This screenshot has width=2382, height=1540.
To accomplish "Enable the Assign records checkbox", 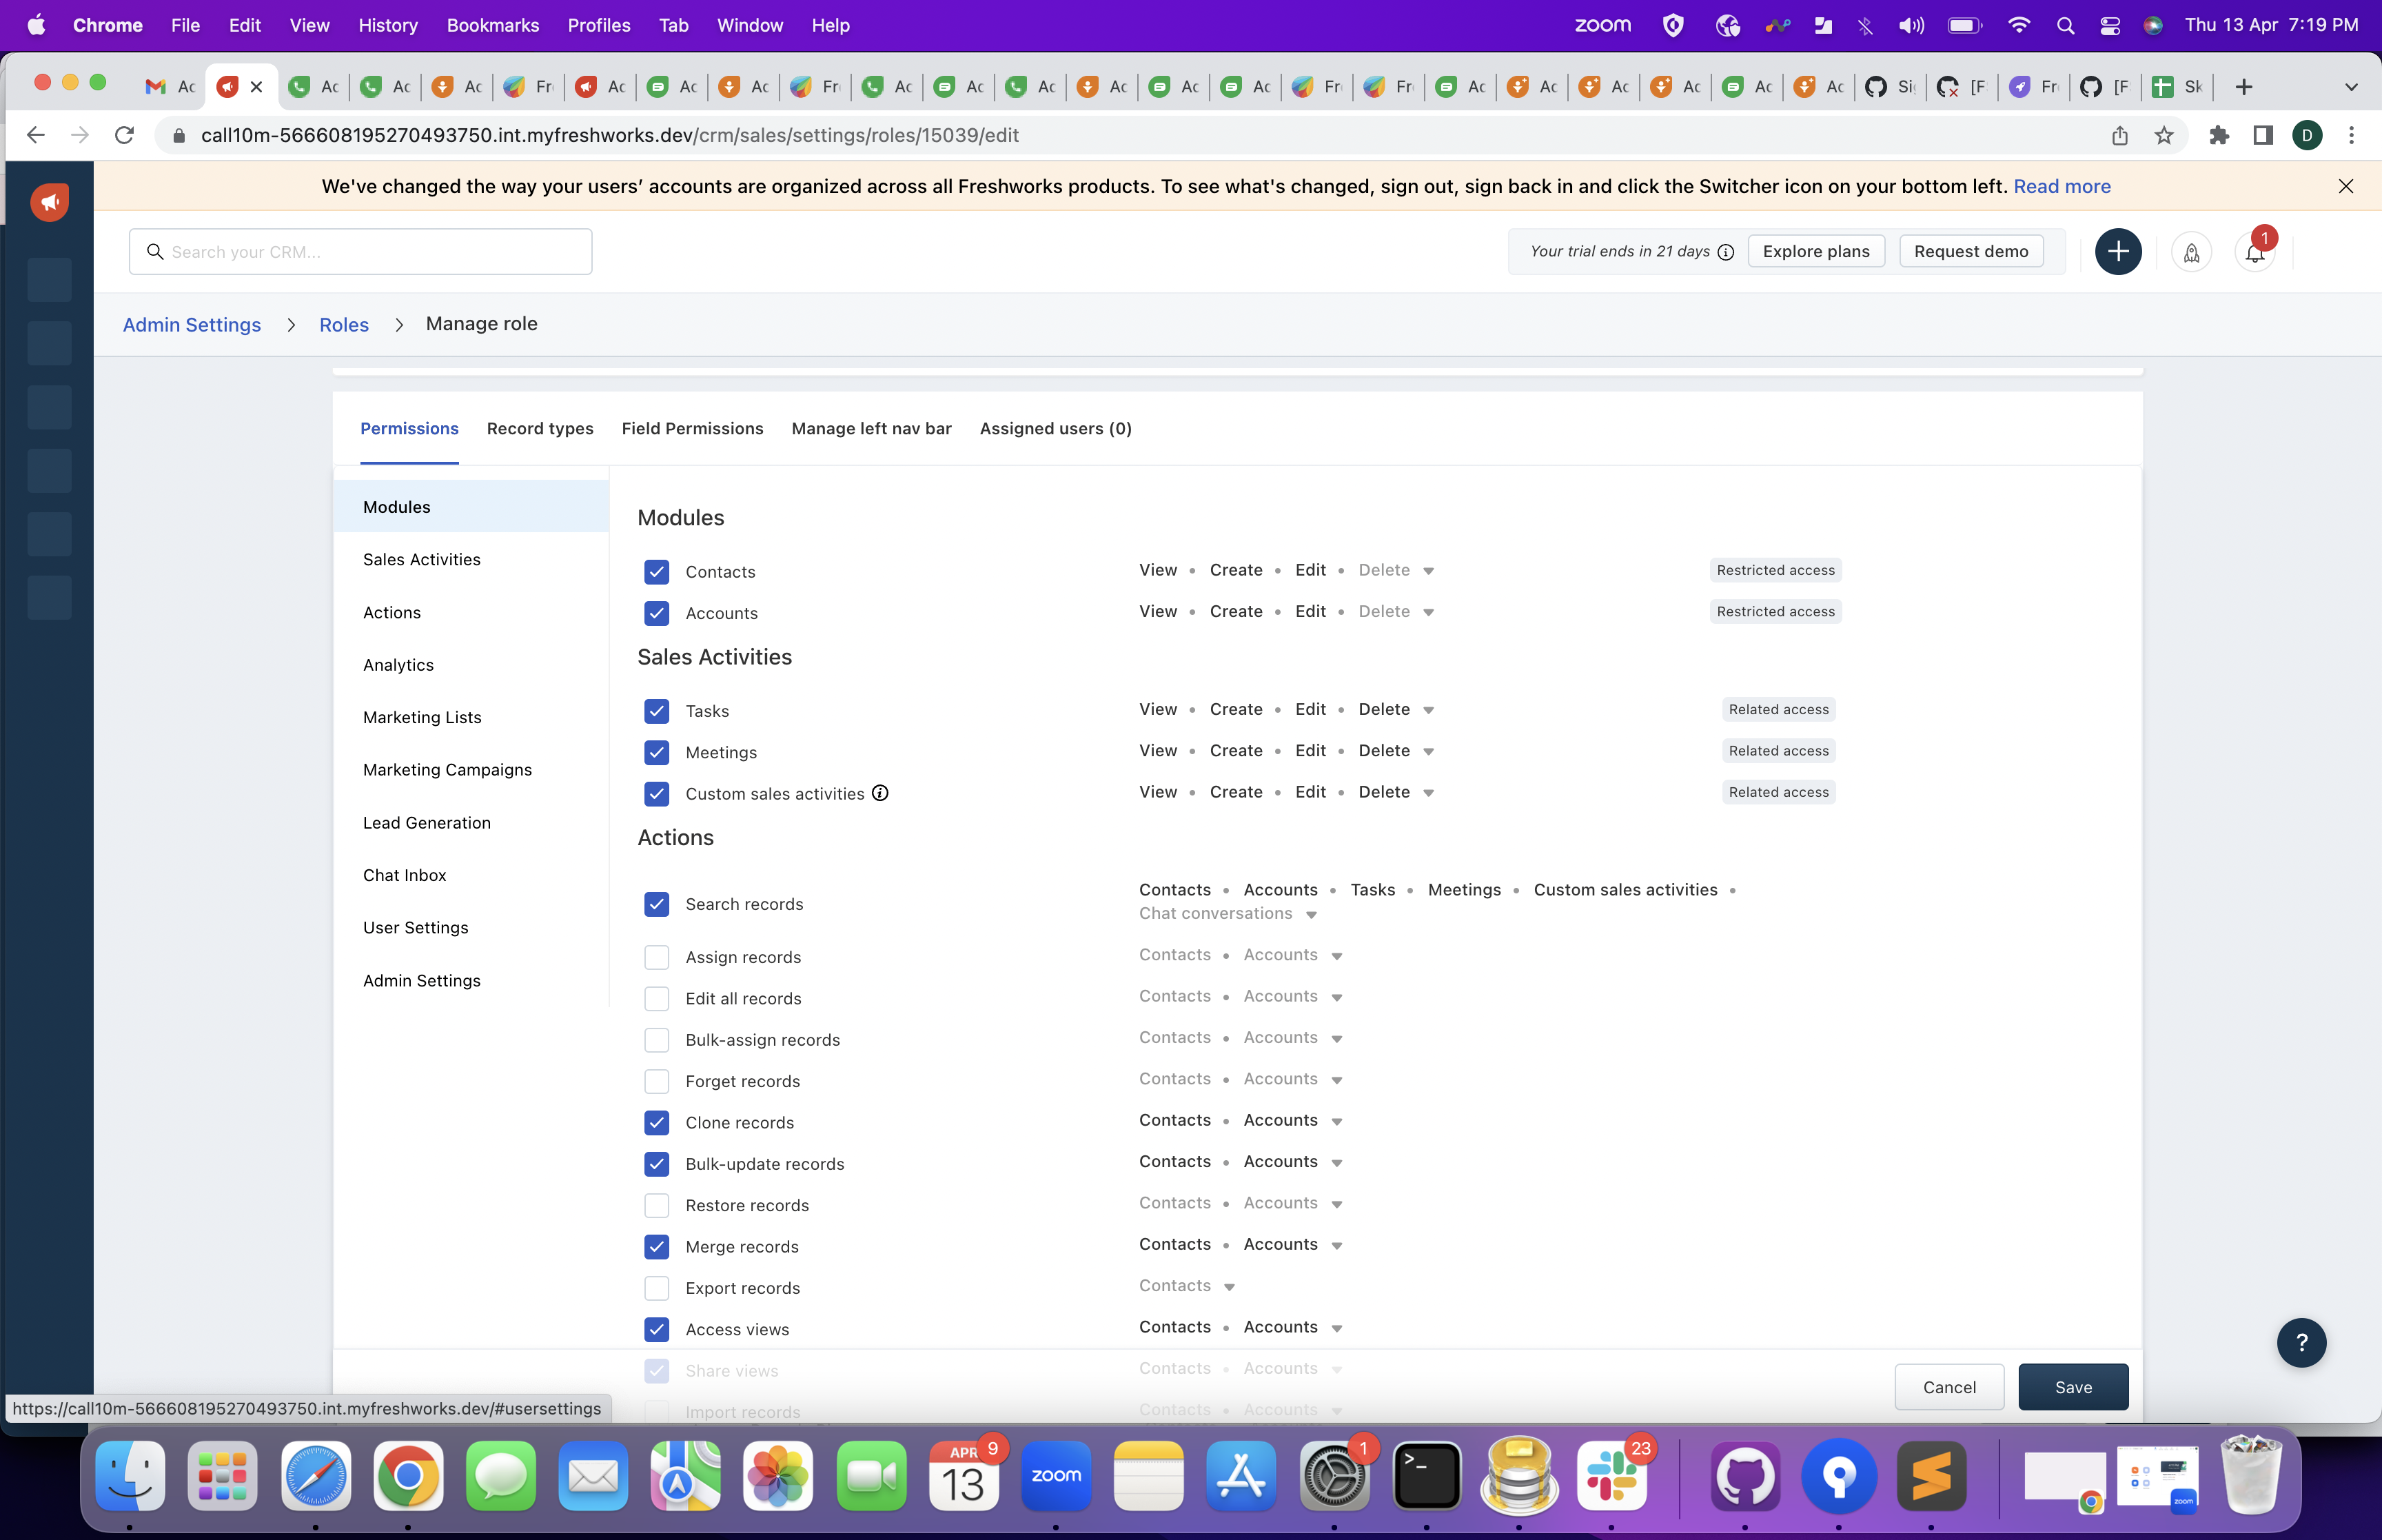I will pos(657,957).
